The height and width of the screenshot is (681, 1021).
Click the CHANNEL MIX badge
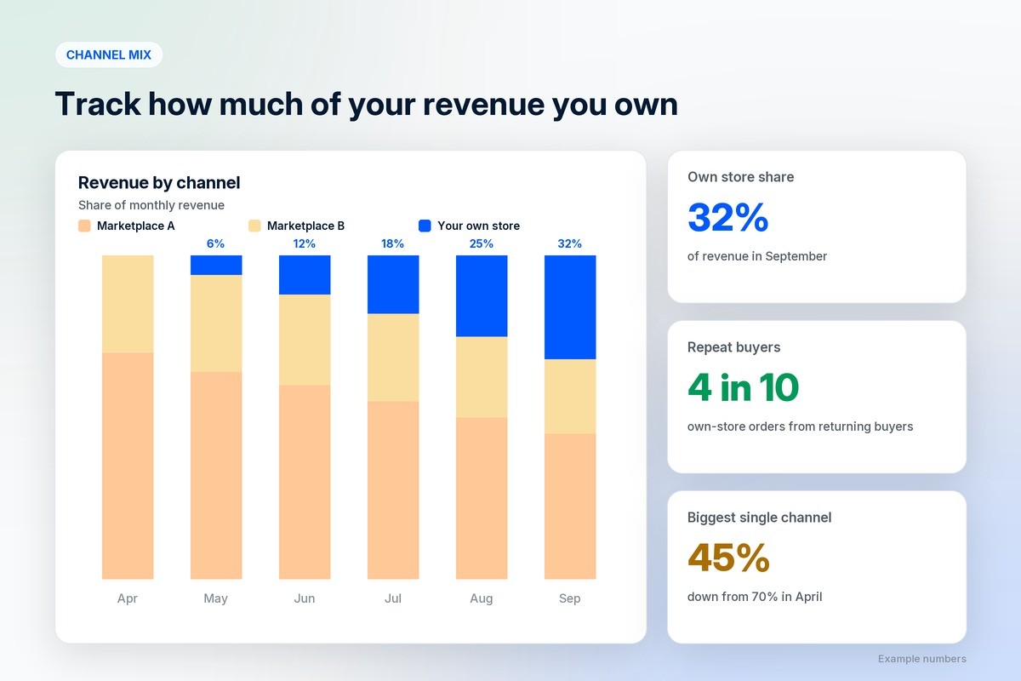(x=109, y=54)
